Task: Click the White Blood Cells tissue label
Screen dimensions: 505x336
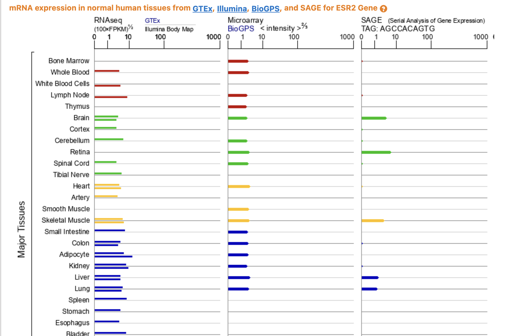Action: (x=62, y=84)
